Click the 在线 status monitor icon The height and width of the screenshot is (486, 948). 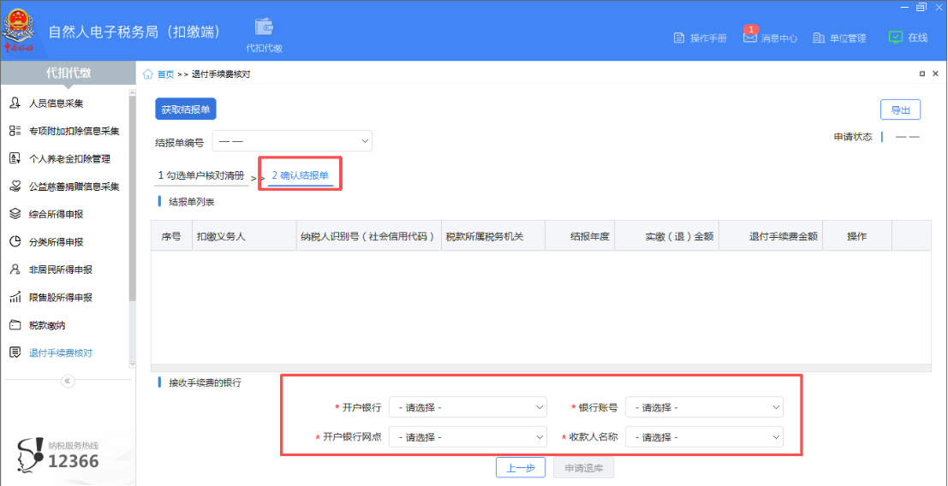coord(896,38)
